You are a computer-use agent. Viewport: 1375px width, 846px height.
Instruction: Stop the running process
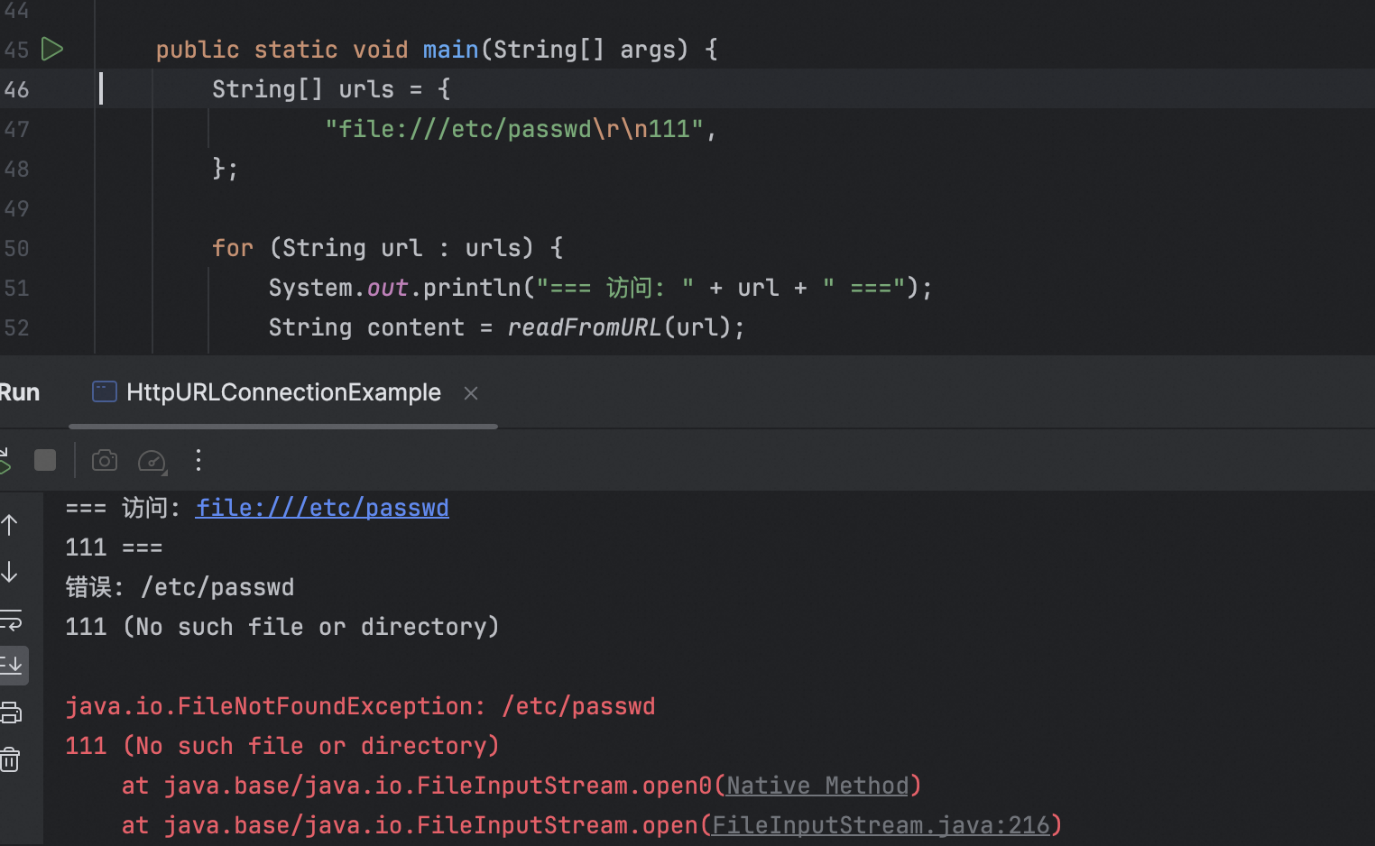click(x=45, y=461)
